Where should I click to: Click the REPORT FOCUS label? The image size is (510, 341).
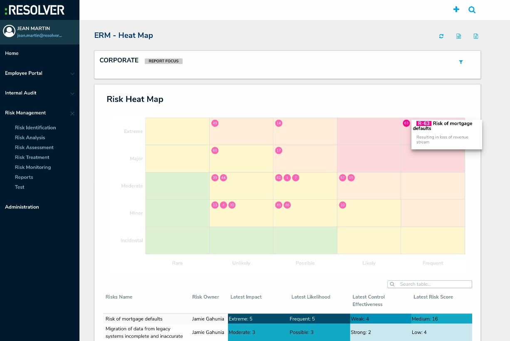click(x=163, y=61)
